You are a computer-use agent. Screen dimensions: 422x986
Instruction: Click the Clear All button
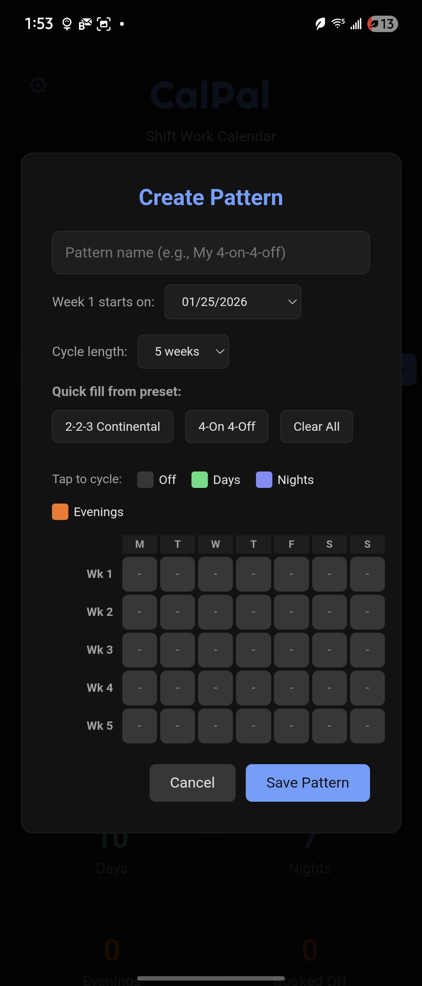pos(316,426)
